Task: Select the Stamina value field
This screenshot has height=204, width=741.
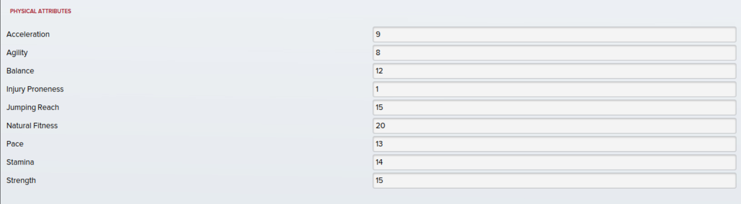Action: (554, 162)
